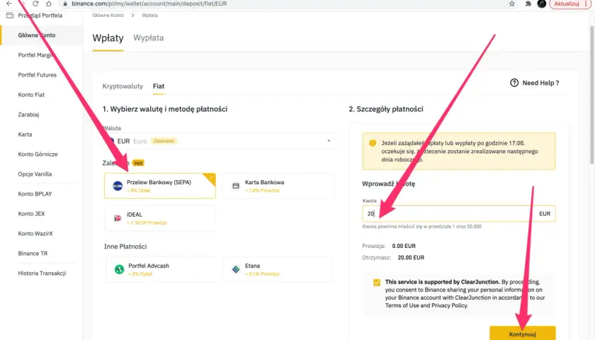Click the Inne Płatności heading
Image resolution: width=595 pixels, height=340 pixels.
tap(125, 246)
